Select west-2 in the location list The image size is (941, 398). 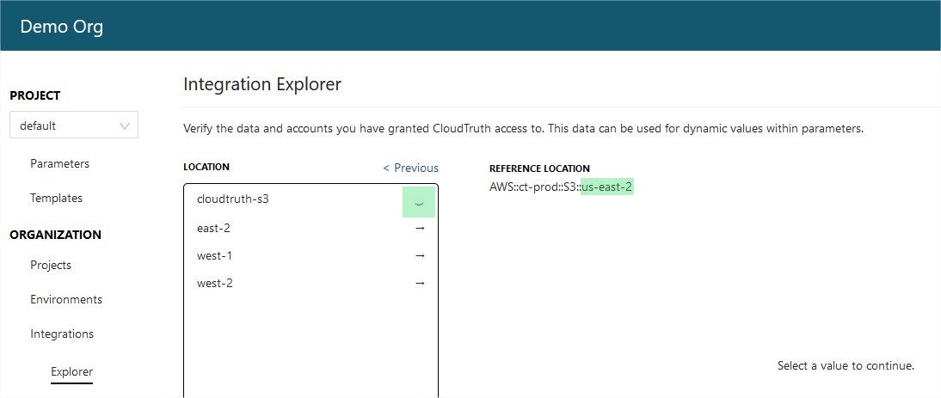pos(311,284)
